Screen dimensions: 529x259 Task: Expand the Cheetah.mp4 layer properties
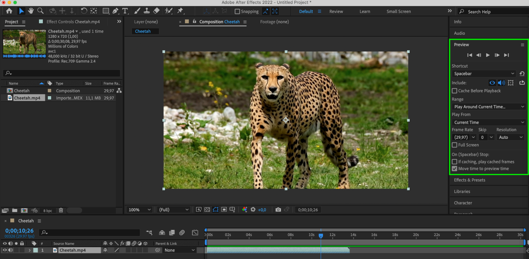[29, 250]
